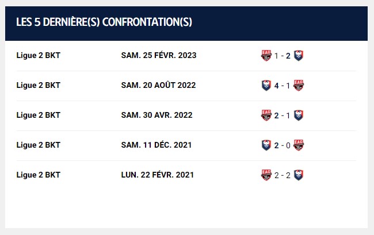Click the EAG crest in the 30 Avr. 2022 row

(x=266, y=115)
